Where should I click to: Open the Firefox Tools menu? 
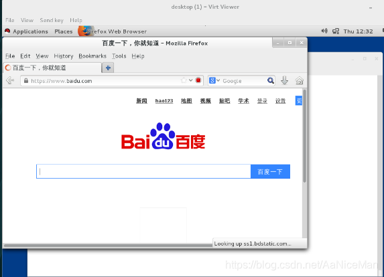tap(119, 56)
